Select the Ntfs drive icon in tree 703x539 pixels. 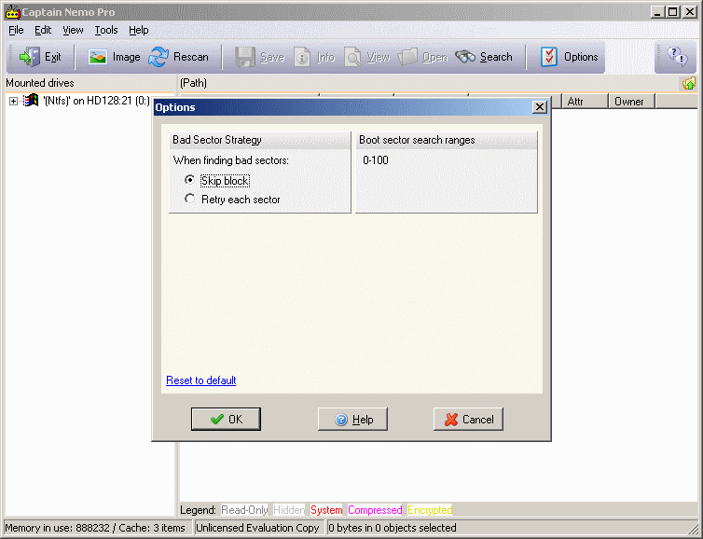[x=31, y=101]
